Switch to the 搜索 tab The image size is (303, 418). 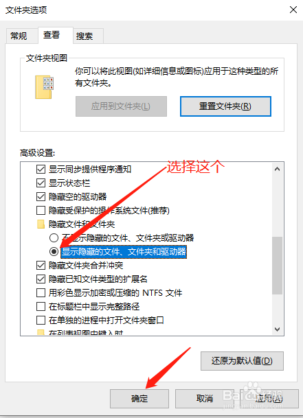pyautogui.click(x=85, y=36)
